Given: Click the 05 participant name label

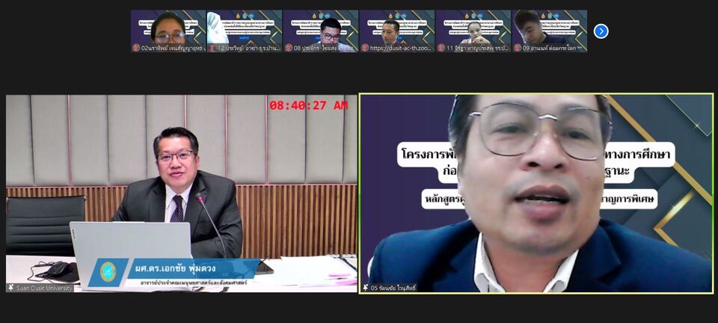Looking at the screenshot, I should pyautogui.click(x=393, y=288).
